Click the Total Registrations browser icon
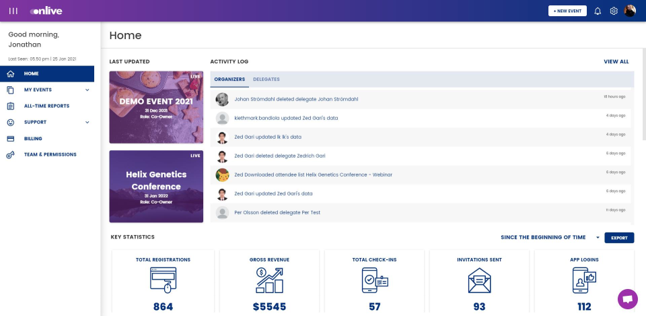The width and height of the screenshot is (646, 316). click(163, 280)
